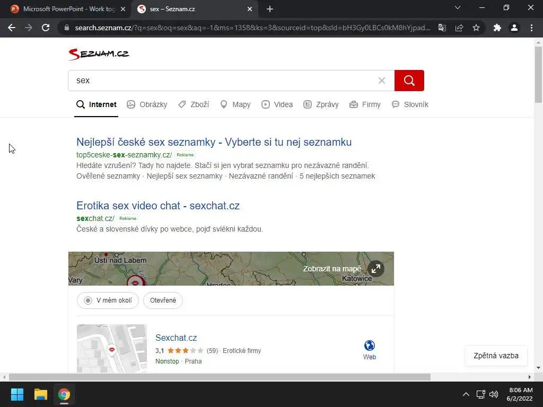Clear the search box with the X icon
The image size is (543, 407).
point(382,81)
